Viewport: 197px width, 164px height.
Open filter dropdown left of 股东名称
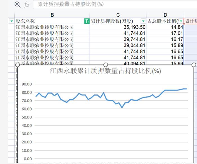[x=12, y=21]
